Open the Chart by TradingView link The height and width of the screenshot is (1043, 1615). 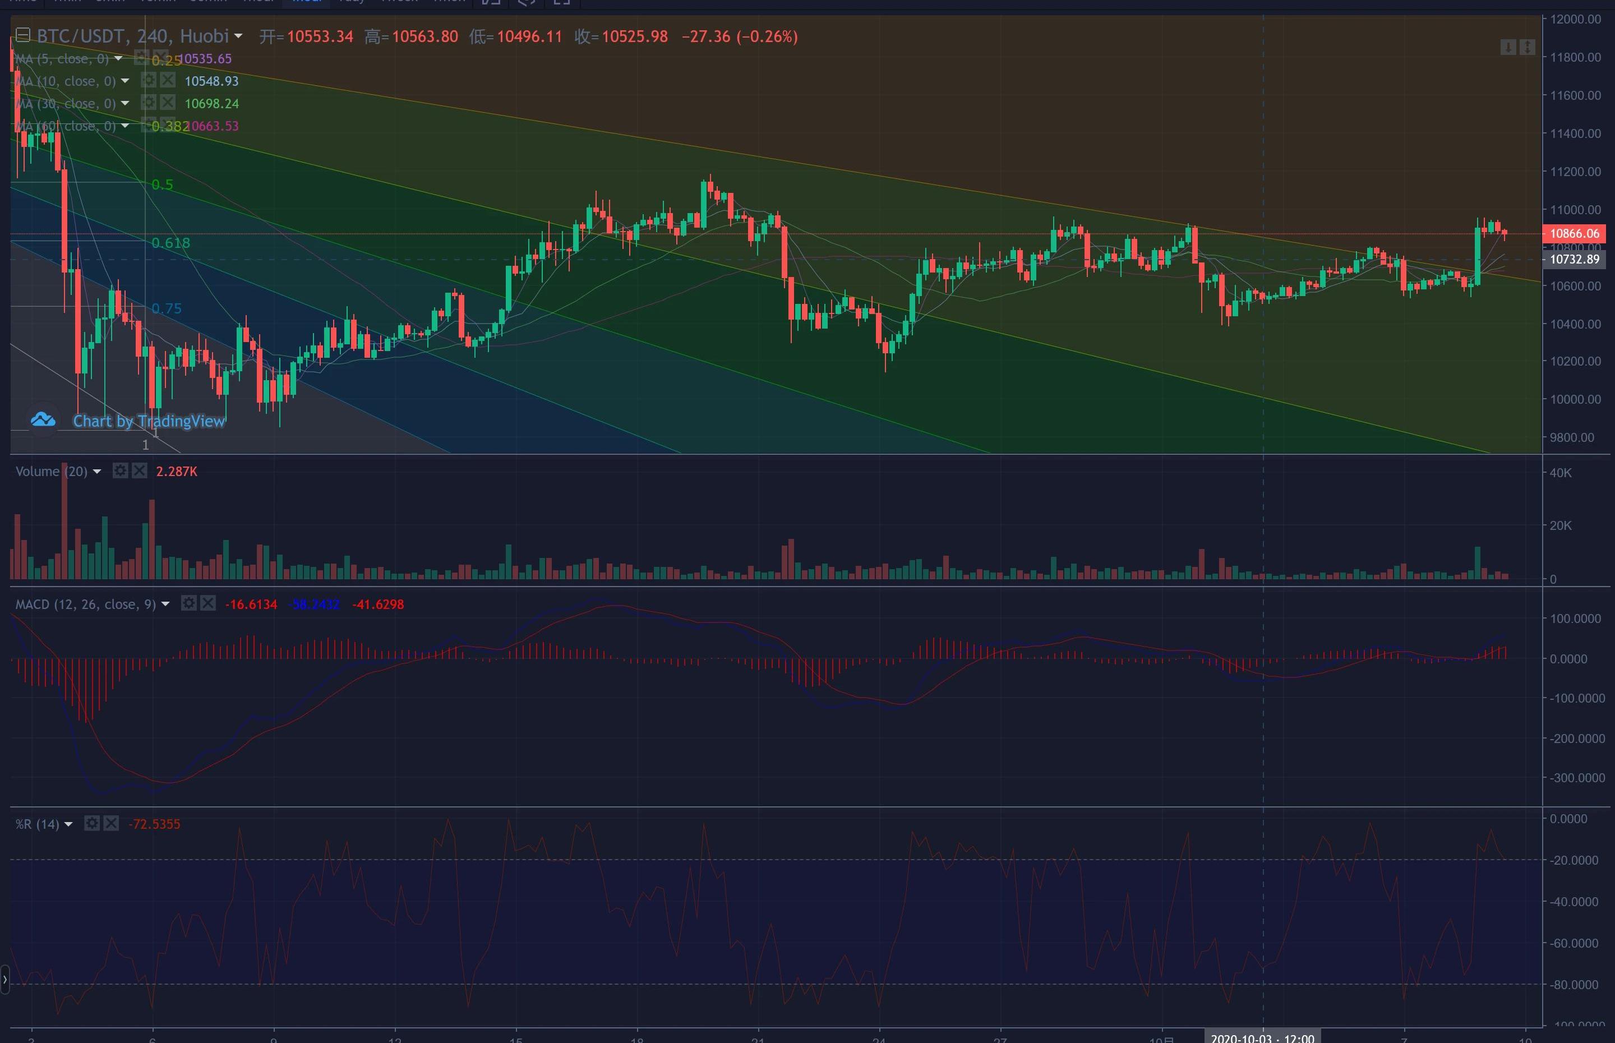coord(148,421)
